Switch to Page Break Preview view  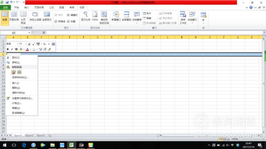pos(23,18)
